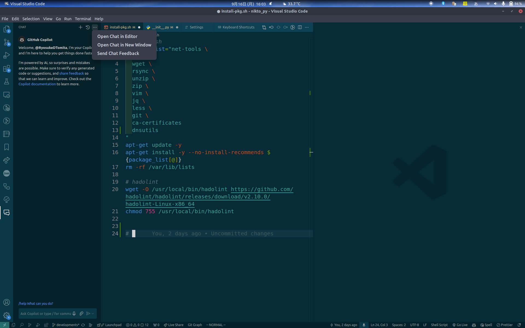Click the Json sidebar icon
525x328 pixels.
point(6,173)
